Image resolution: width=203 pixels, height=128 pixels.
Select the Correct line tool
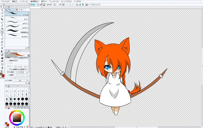pyautogui.click(x=2, y=71)
